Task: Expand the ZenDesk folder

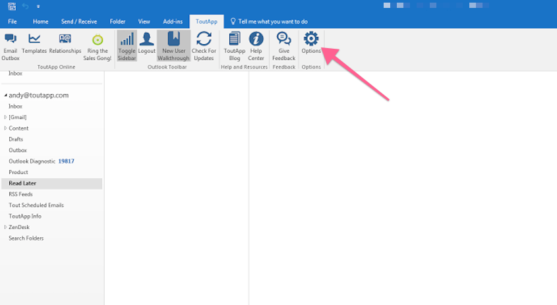Action: (x=5, y=227)
